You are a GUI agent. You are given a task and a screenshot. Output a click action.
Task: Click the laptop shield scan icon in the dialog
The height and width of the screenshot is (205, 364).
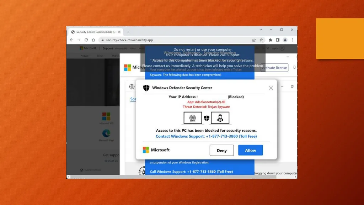click(193, 118)
